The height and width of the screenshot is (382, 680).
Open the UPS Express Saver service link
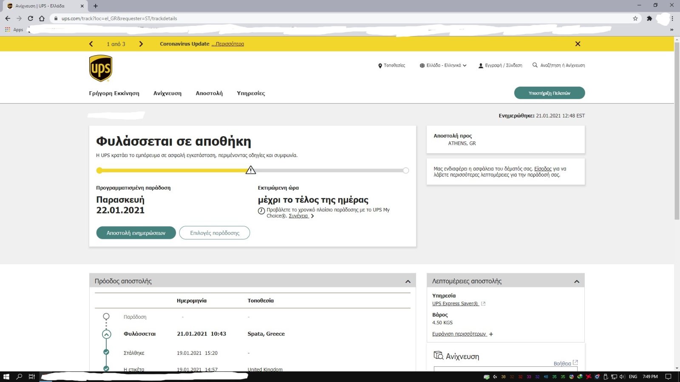point(455,303)
